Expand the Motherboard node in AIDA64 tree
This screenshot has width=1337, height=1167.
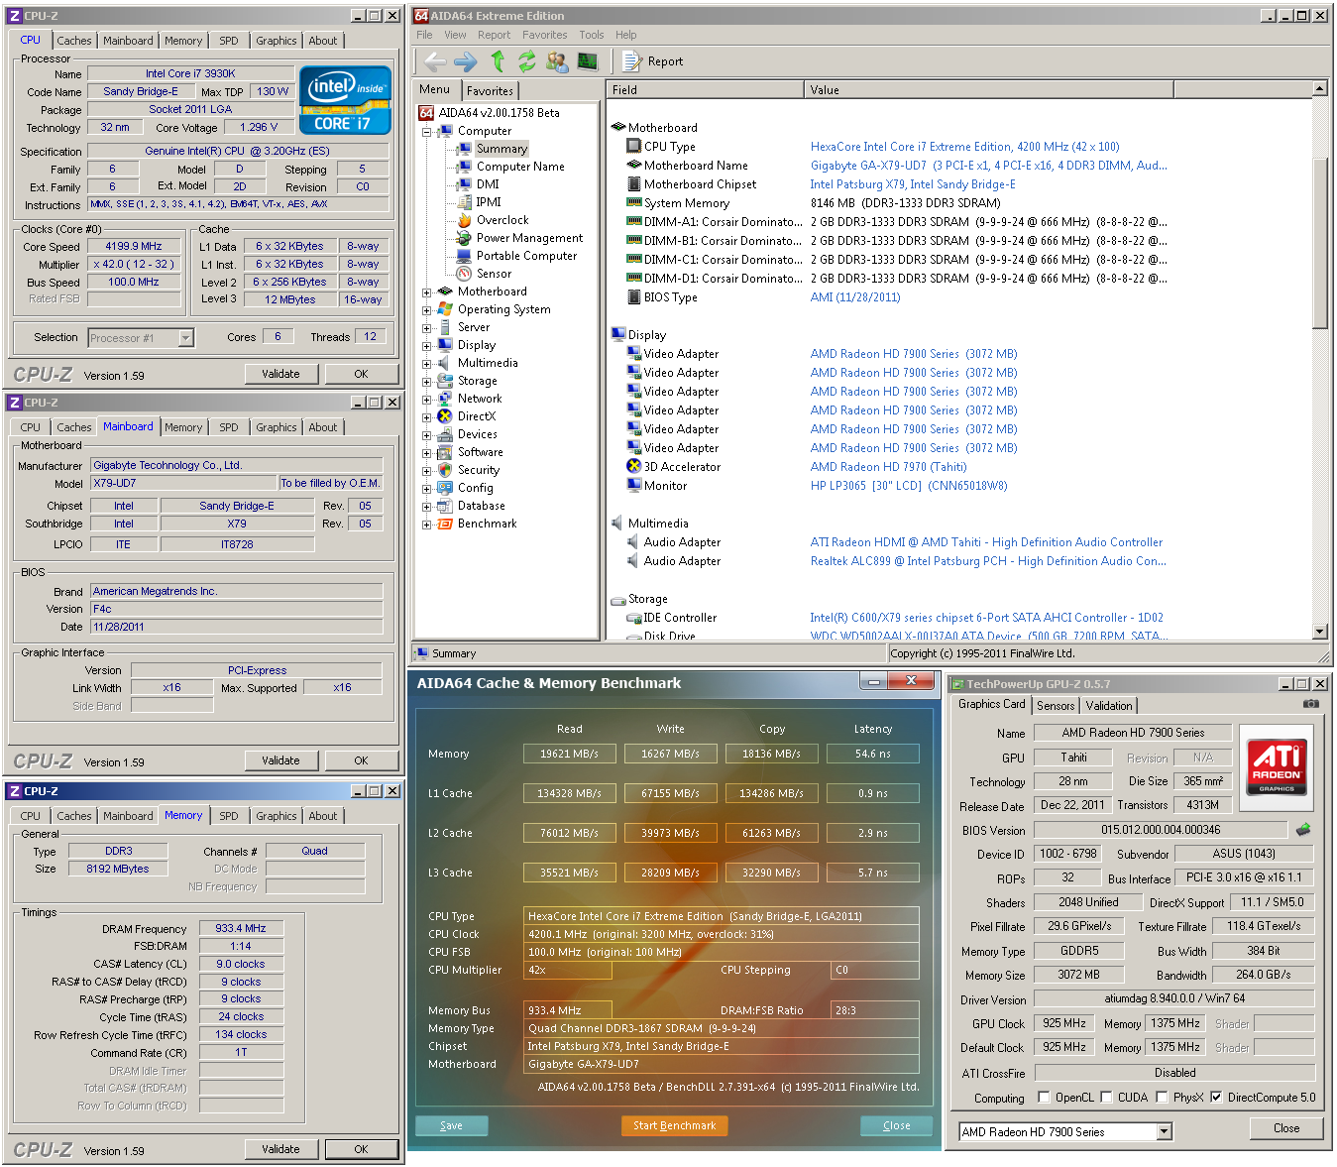(x=426, y=292)
